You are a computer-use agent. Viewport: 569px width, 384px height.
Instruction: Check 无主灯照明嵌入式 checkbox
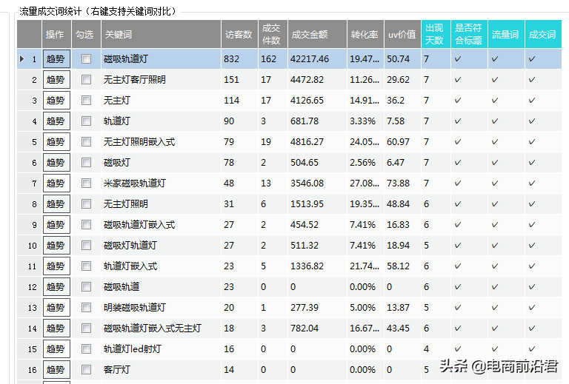pyautogui.click(x=87, y=141)
